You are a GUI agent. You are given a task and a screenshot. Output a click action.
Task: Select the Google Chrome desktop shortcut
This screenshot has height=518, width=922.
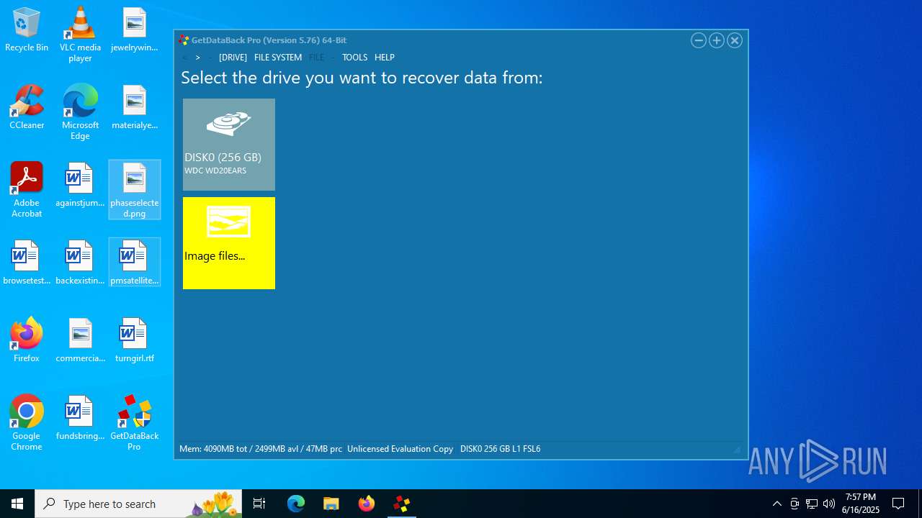click(x=27, y=423)
